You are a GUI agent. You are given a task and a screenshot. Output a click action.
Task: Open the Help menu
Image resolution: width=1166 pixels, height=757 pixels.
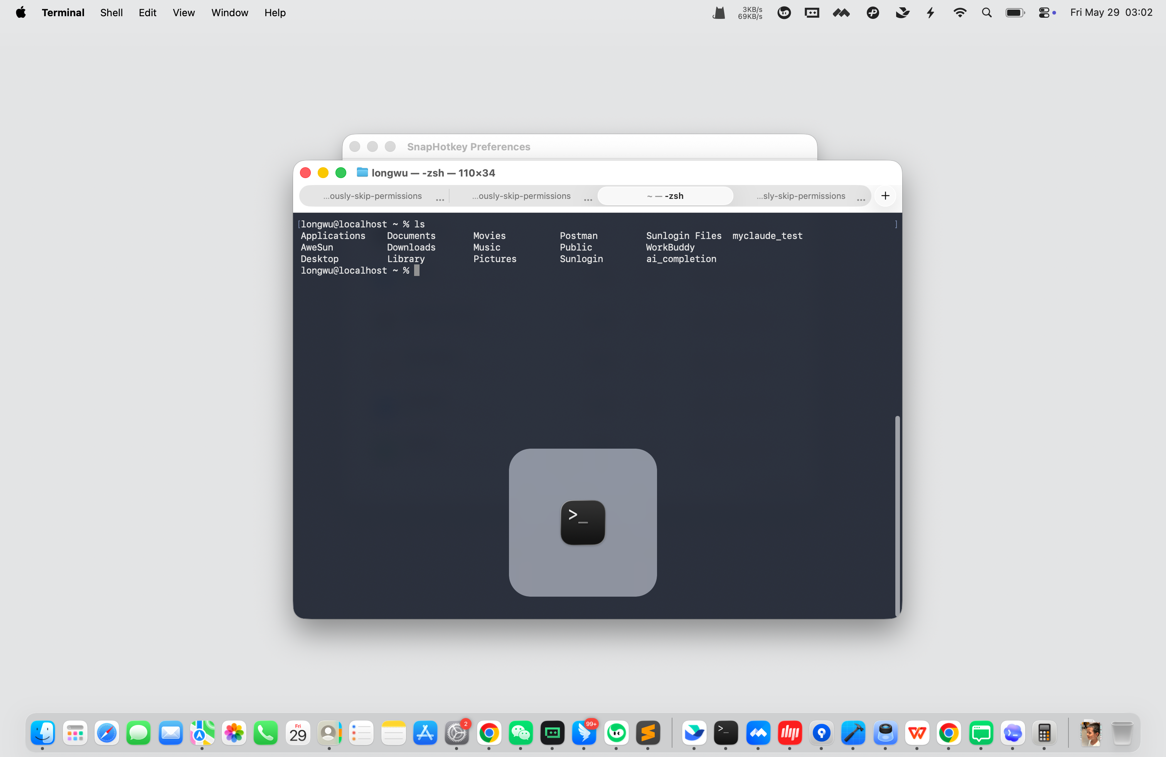275,13
